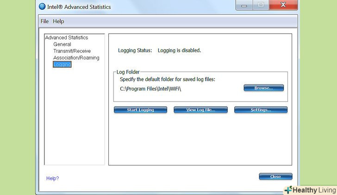Click the log path C:\Program Files\Intel\WiFi\
The height and width of the screenshot is (195, 337).
pyautogui.click(x=150, y=89)
